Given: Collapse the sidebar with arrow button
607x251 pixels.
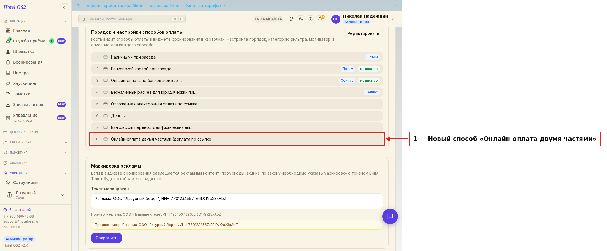Looking at the screenshot, I should pos(64,7).
